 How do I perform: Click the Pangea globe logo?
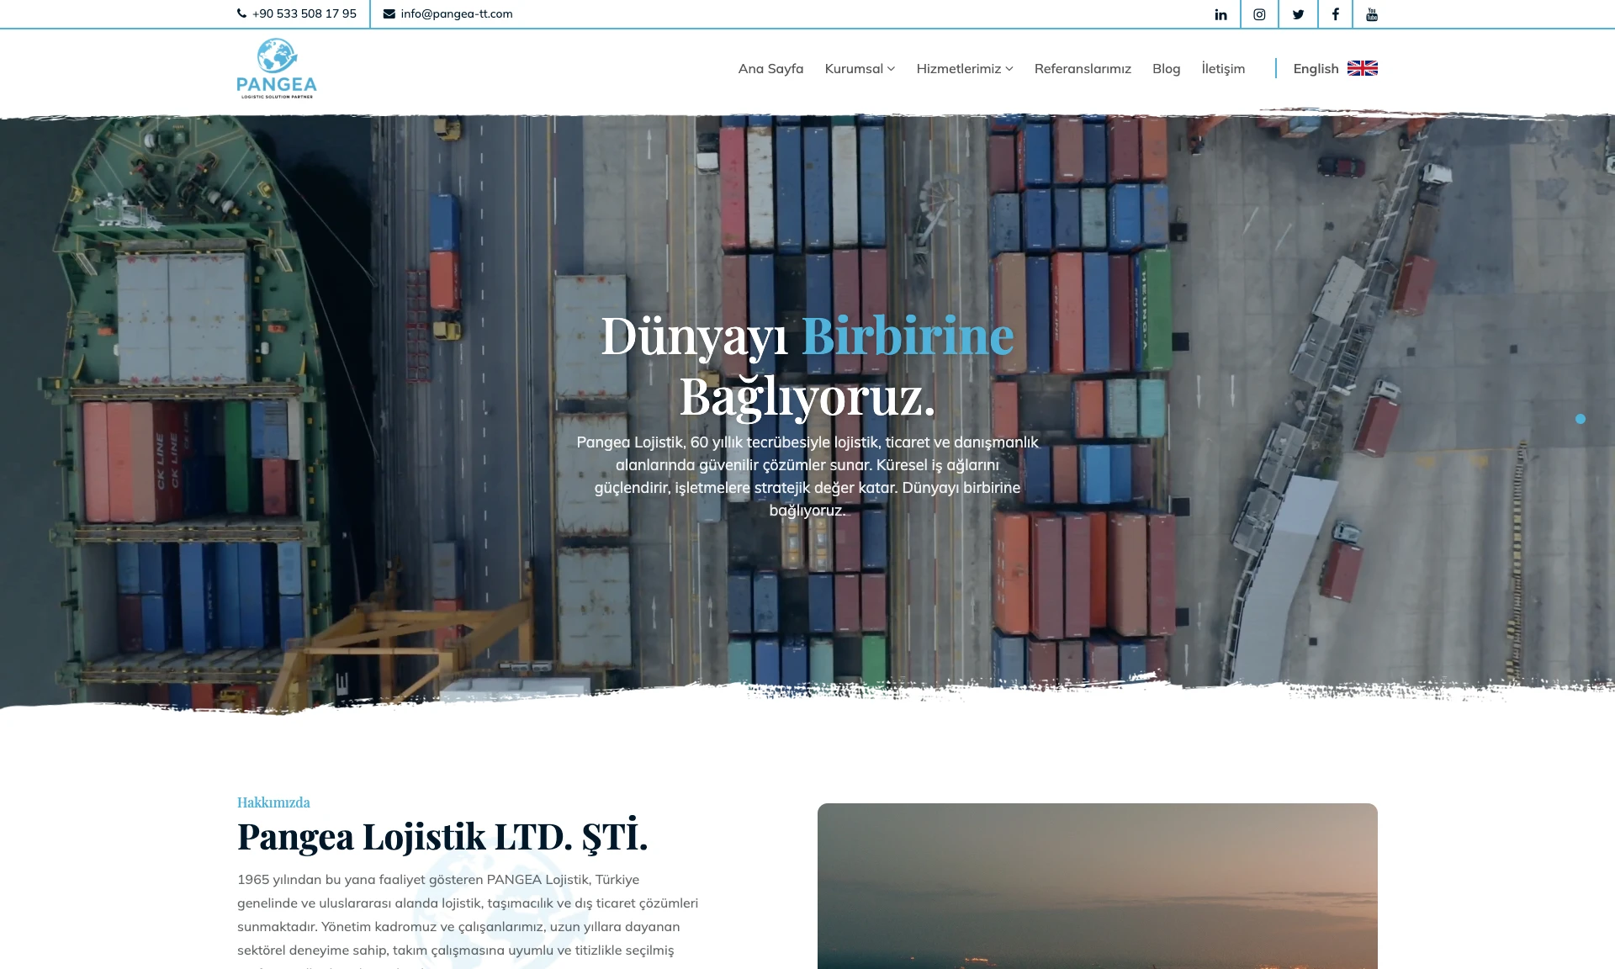[x=277, y=68]
